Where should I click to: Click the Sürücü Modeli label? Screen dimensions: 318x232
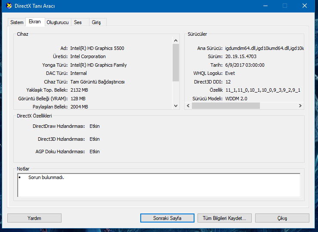207,99
